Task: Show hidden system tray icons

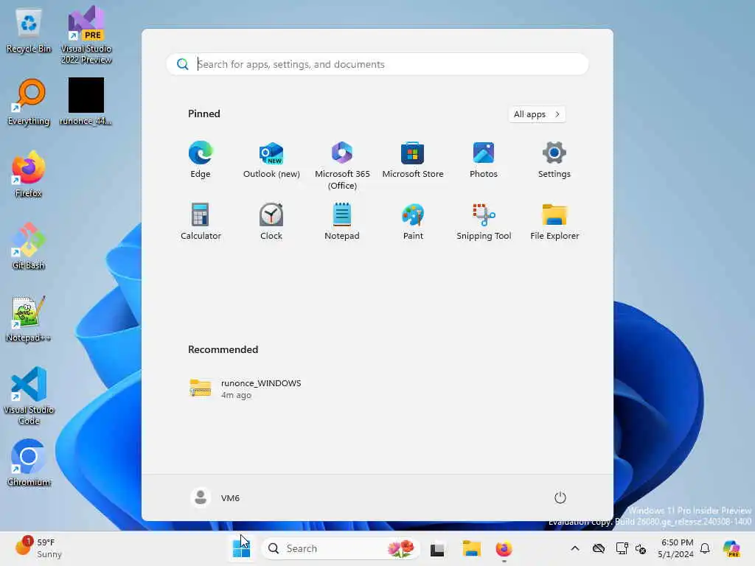Action: tap(575, 548)
